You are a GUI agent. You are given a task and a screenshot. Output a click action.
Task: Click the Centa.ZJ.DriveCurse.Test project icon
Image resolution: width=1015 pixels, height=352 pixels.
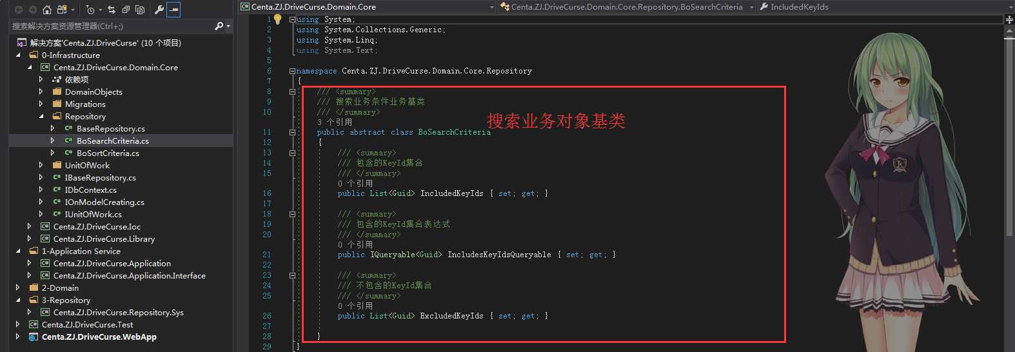click(x=34, y=324)
